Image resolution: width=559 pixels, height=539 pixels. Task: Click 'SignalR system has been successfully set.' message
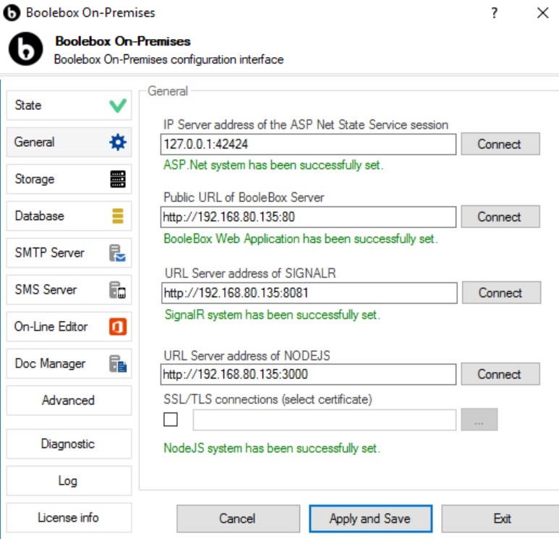(x=272, y=315)
